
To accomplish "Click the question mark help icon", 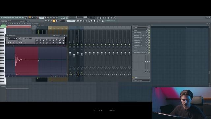I will click(x=106, y=18).
